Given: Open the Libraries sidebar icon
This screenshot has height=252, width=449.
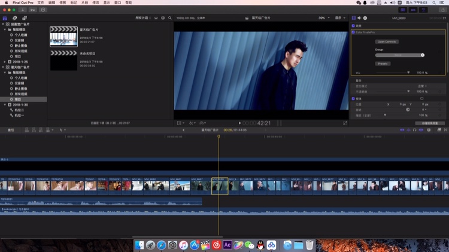Looking at the screenshot, I should pos(6,18).
